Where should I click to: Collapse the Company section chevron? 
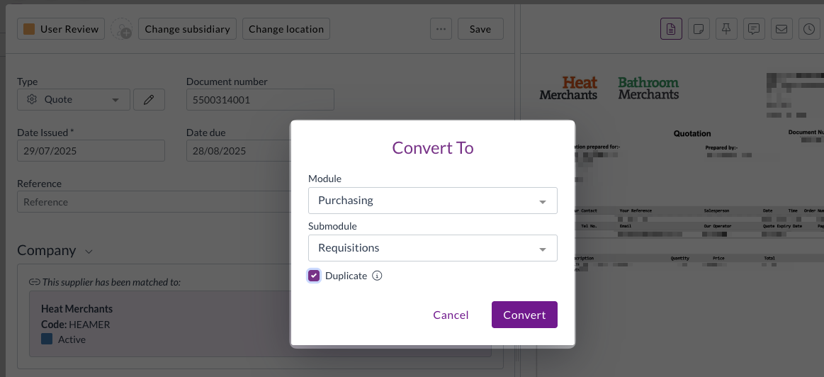point(89,251)
